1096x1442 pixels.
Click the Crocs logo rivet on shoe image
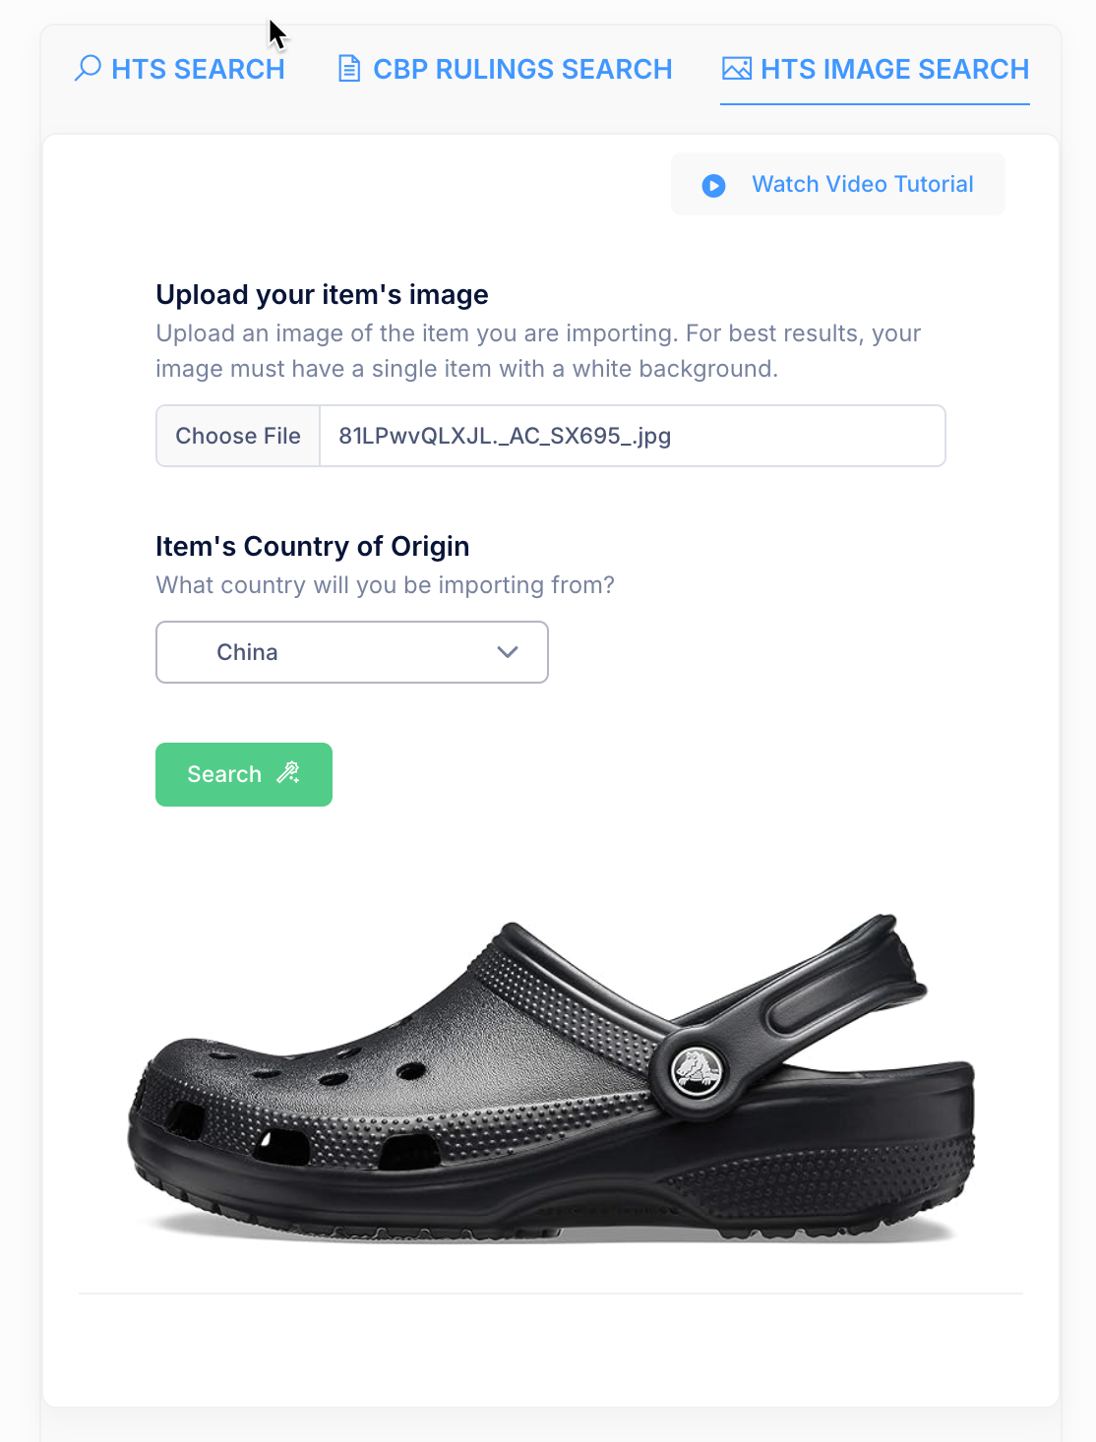697,1070
